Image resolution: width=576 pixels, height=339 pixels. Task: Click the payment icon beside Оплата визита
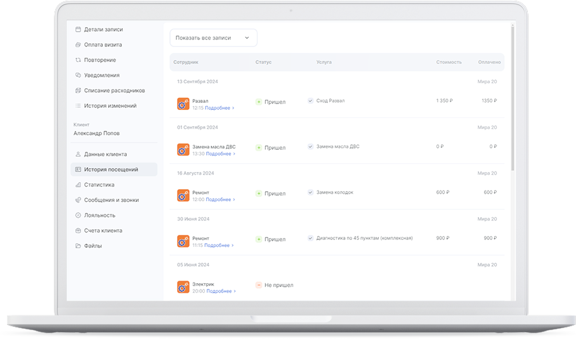point(78,44)
